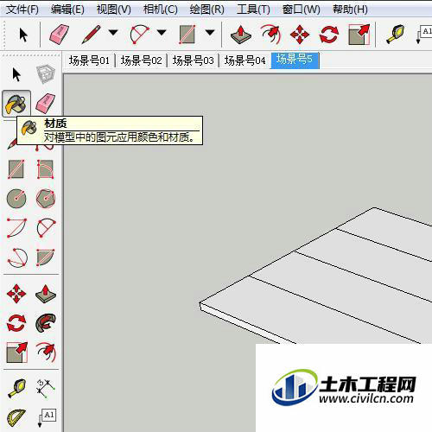Open the 相机(C) menu
The image size is (432, 432).
click(x=161, y=10)
